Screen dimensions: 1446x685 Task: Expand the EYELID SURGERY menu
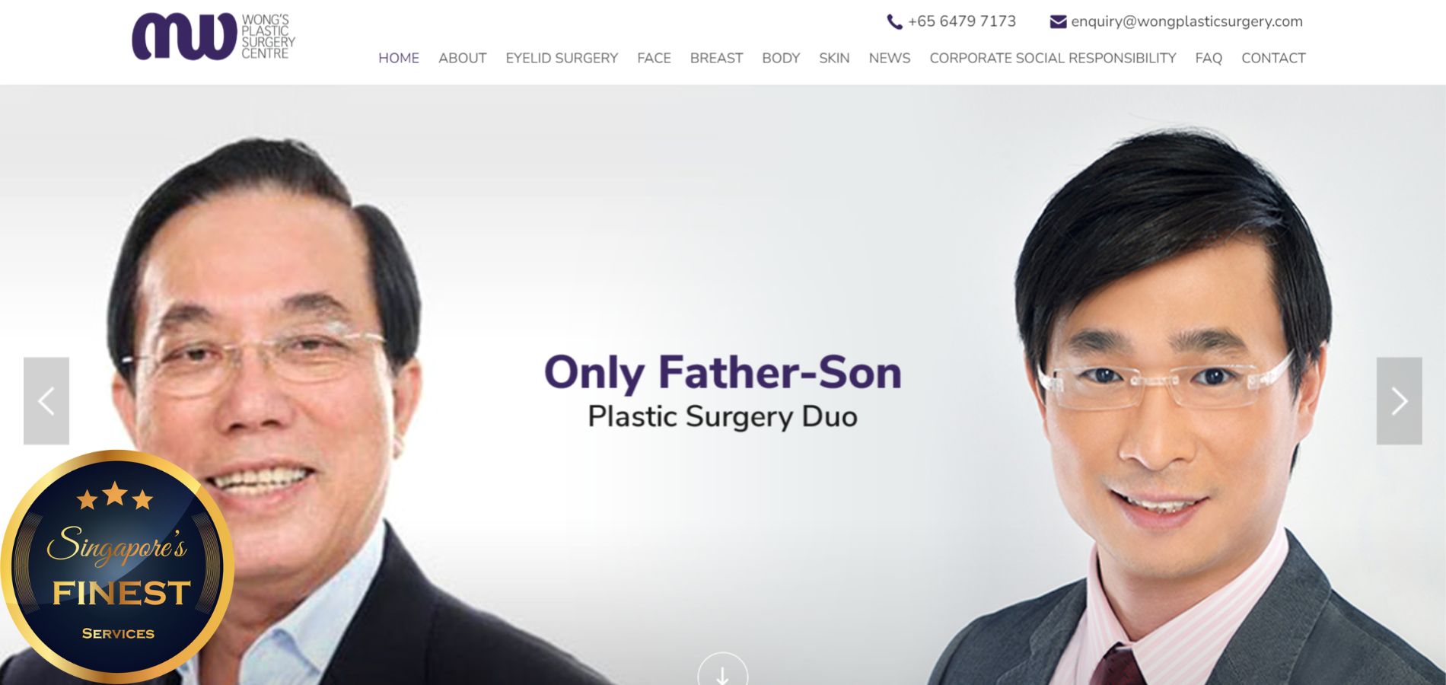562,58
